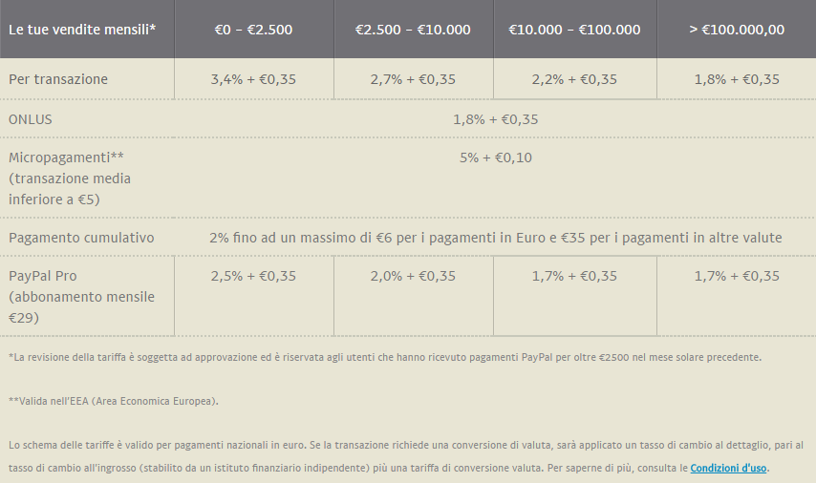Click the €10.000 – €100.000 header cell
This screenshot has height=483, width=816.
pos(574,30)
